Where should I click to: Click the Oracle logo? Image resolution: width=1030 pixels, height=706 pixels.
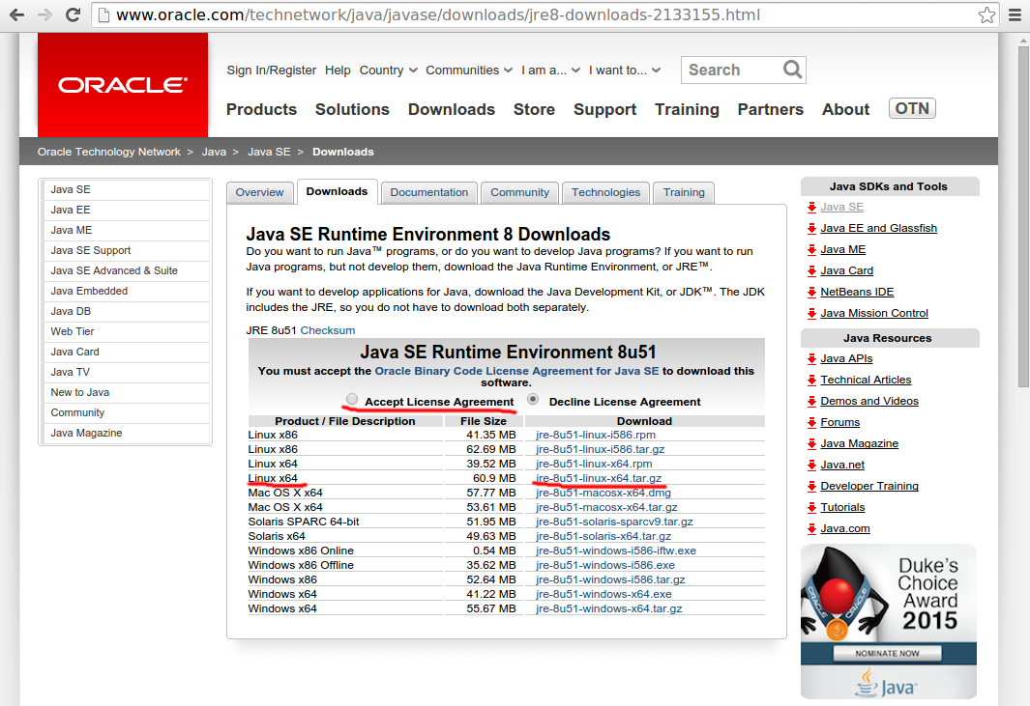tap(123, 85)
